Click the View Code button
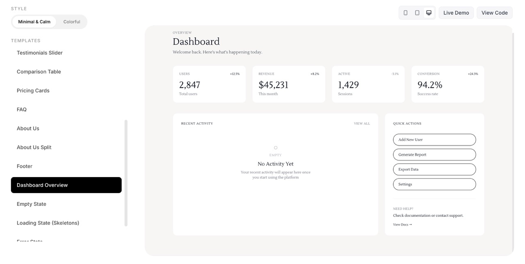 pyautogui.click(x=494, y=13)
